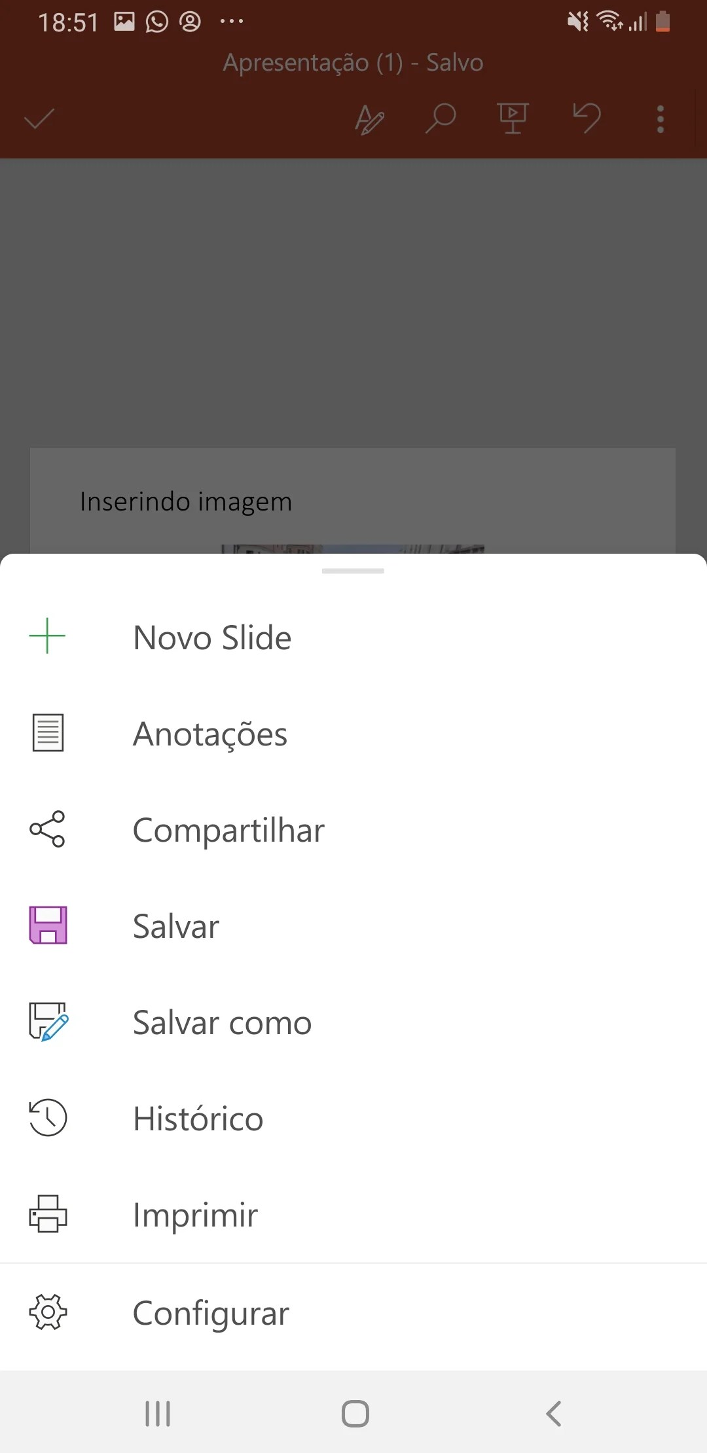Open the search magnifier in toolbar
Image resolution: width=707 pixels, height=1453 pixels.
point(441,119)
